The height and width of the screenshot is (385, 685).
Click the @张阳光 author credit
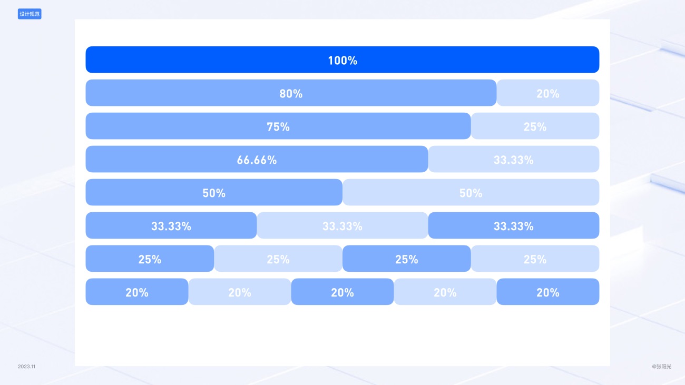click(x=662, y=366)
